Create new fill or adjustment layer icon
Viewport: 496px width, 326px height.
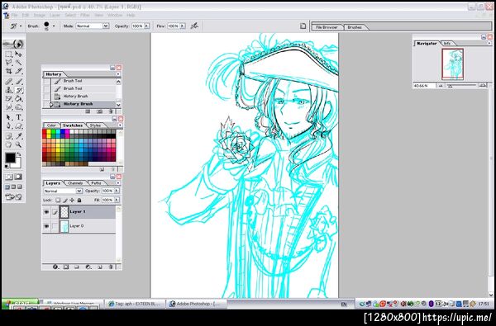click(88, 267)
